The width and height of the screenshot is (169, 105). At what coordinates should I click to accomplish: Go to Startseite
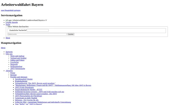tap(9, 52)
